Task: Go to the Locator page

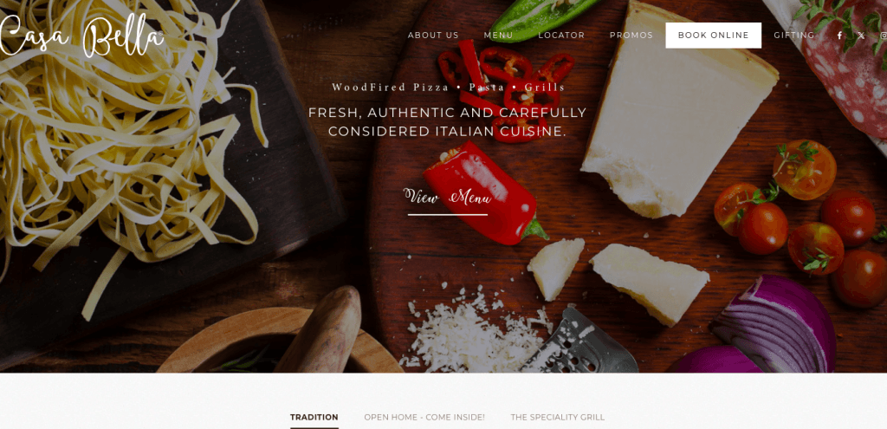Action: 561,35
